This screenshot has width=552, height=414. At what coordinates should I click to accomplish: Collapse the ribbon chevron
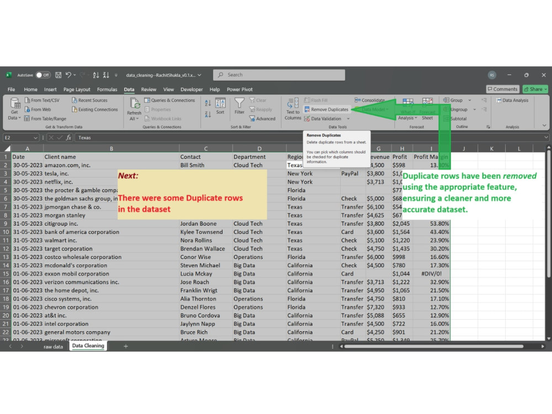click(544, 126)
